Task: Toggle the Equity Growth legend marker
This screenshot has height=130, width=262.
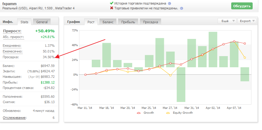Action: pos(168,113)
